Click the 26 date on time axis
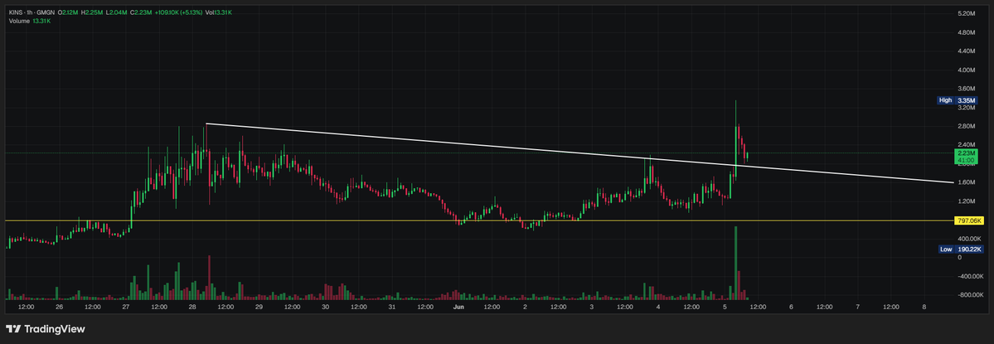Screen dimensions: 994x344 coord(59,307)
